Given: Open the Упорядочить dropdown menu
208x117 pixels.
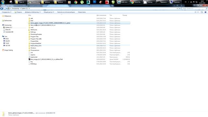Looking at the screenshot, I should [6, 12].
